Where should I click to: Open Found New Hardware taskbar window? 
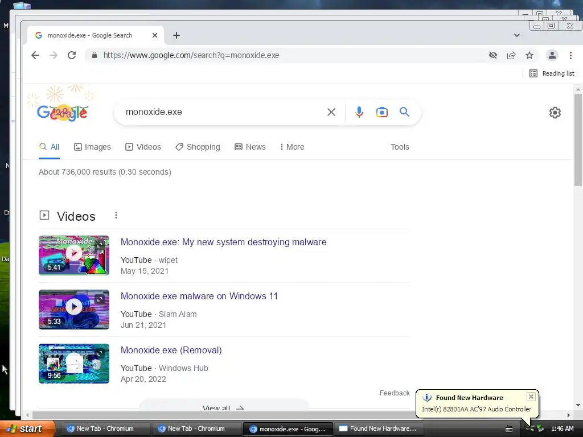(x=378, y=429)
